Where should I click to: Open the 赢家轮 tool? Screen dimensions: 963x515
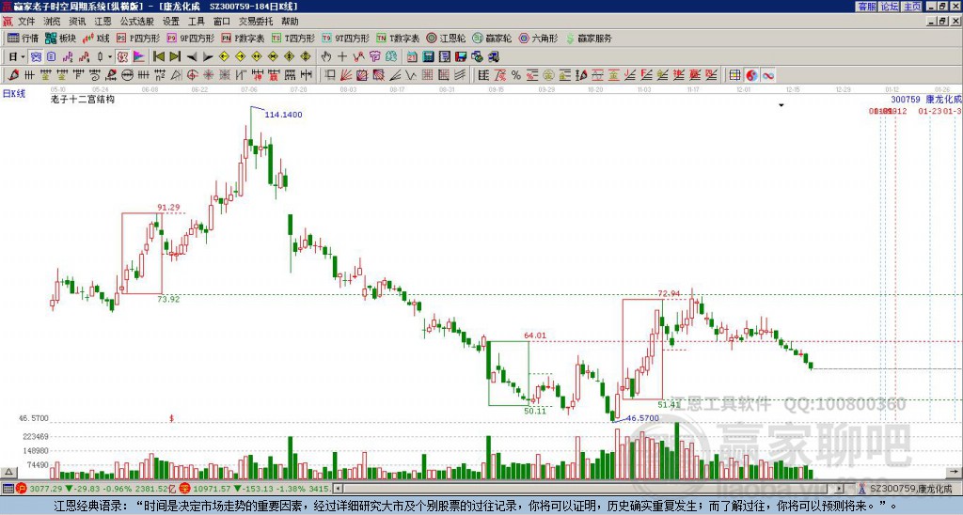pos(492,38)
